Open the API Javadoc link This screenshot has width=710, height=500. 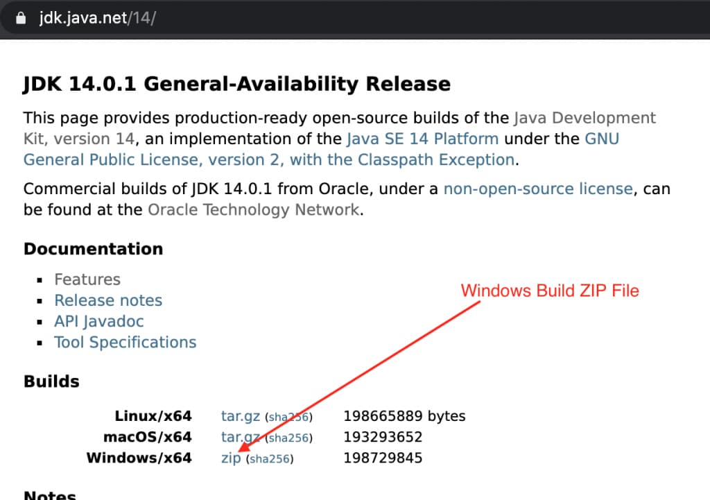tap(99, 321)
